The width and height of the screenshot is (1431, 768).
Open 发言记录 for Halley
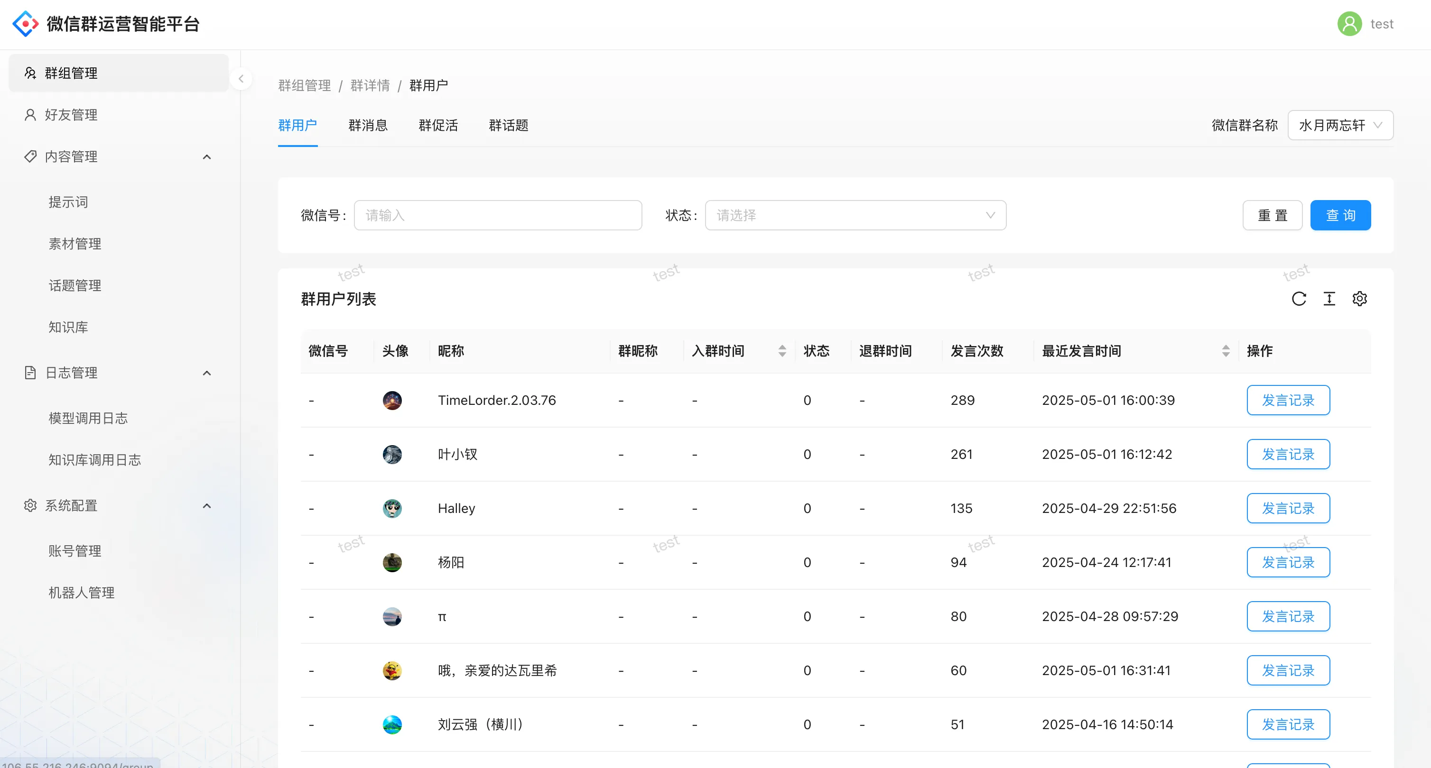[1288, 508]
